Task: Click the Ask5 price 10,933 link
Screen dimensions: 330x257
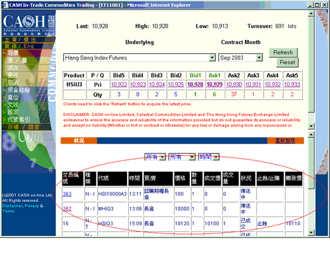Action: (292, 85)
